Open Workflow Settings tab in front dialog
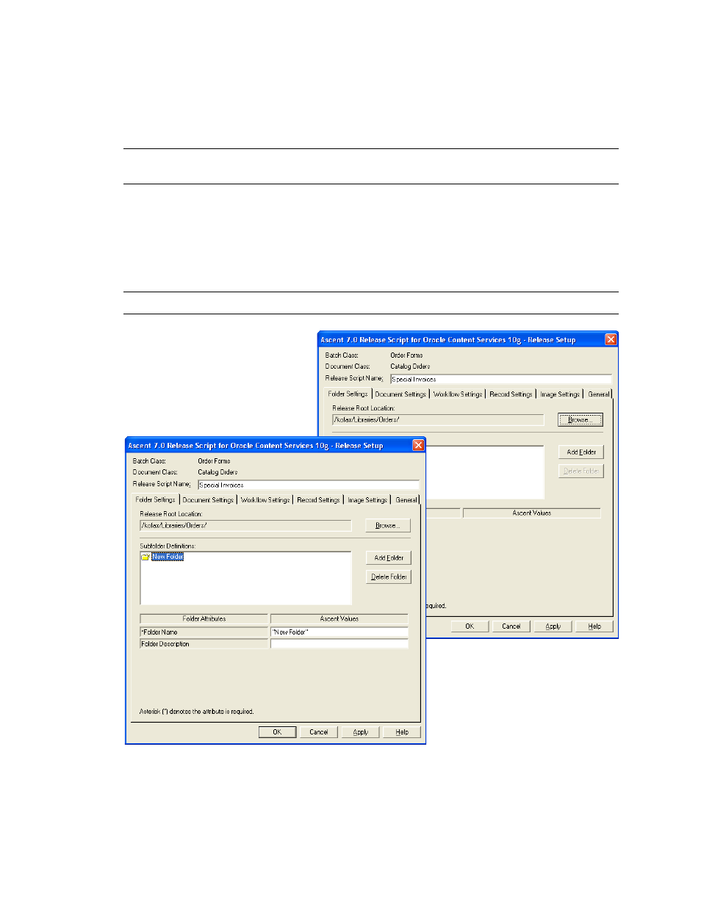The width and height of the screenshot is (701, 907). pyautogui.click(x=265, y=500)
